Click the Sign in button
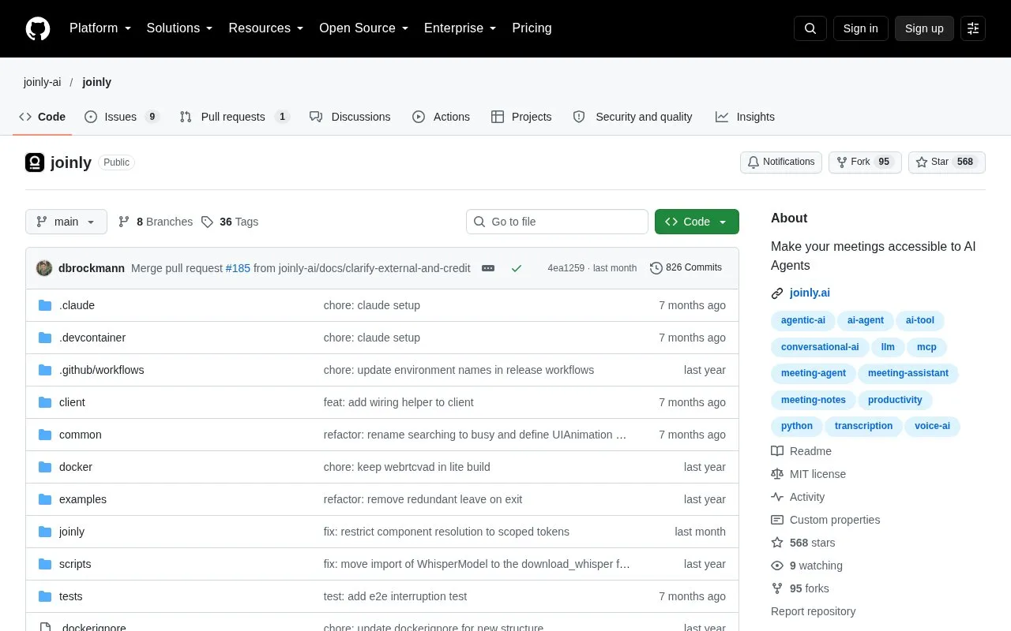This screenshot has height=631, width=1011. [860, 28]
